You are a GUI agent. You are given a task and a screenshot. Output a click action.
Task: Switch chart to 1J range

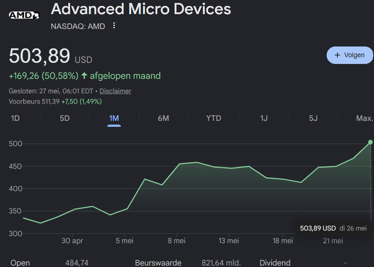click(264, 118)
